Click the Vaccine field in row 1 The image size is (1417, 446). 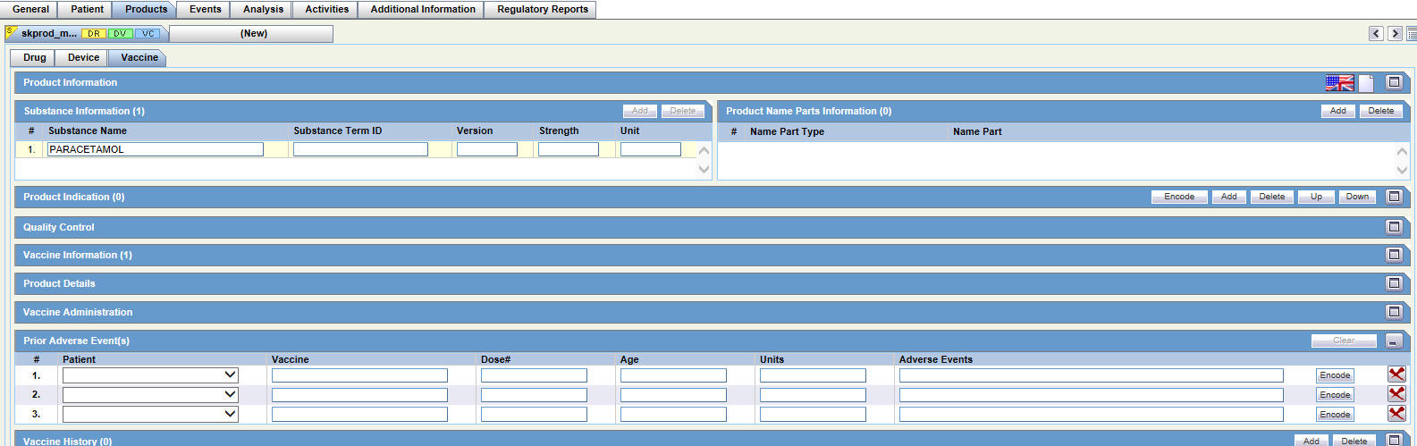tap(359, 375)
